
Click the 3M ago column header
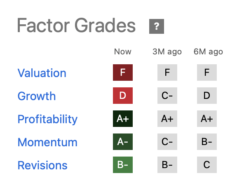click(167, 52)
